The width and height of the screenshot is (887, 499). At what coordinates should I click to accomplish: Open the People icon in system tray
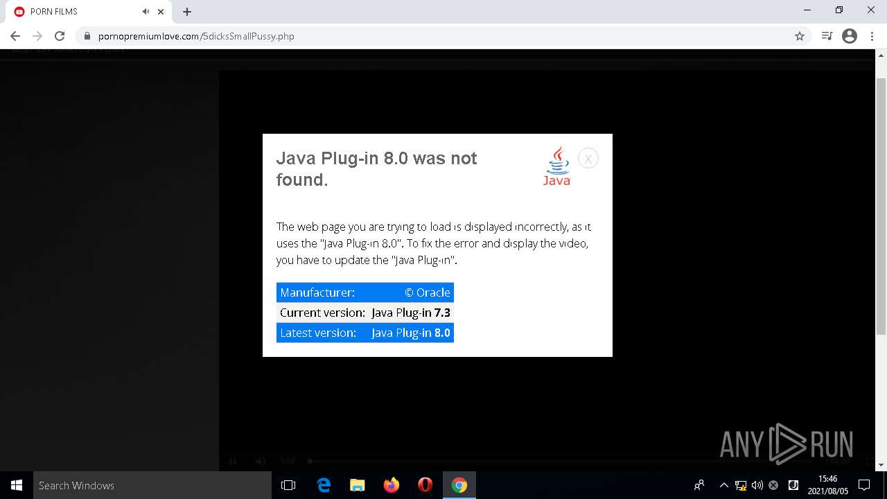click(699, 485)
